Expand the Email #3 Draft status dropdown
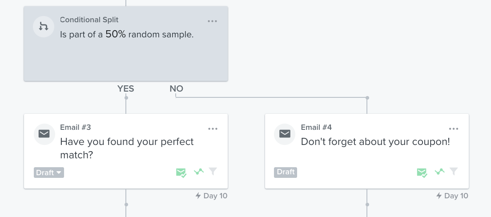Image resolution: width=491 pixels, height=217 pixels. pyautogui.click(x=49, y=173)
